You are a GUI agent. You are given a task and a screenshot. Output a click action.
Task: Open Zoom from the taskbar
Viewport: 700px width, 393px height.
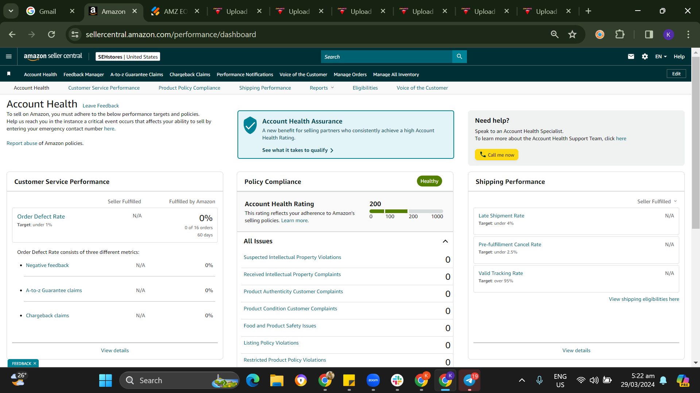[373, 380]
